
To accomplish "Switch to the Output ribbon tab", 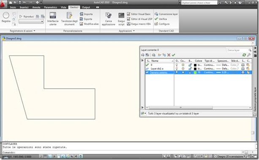I will [86, 7].
